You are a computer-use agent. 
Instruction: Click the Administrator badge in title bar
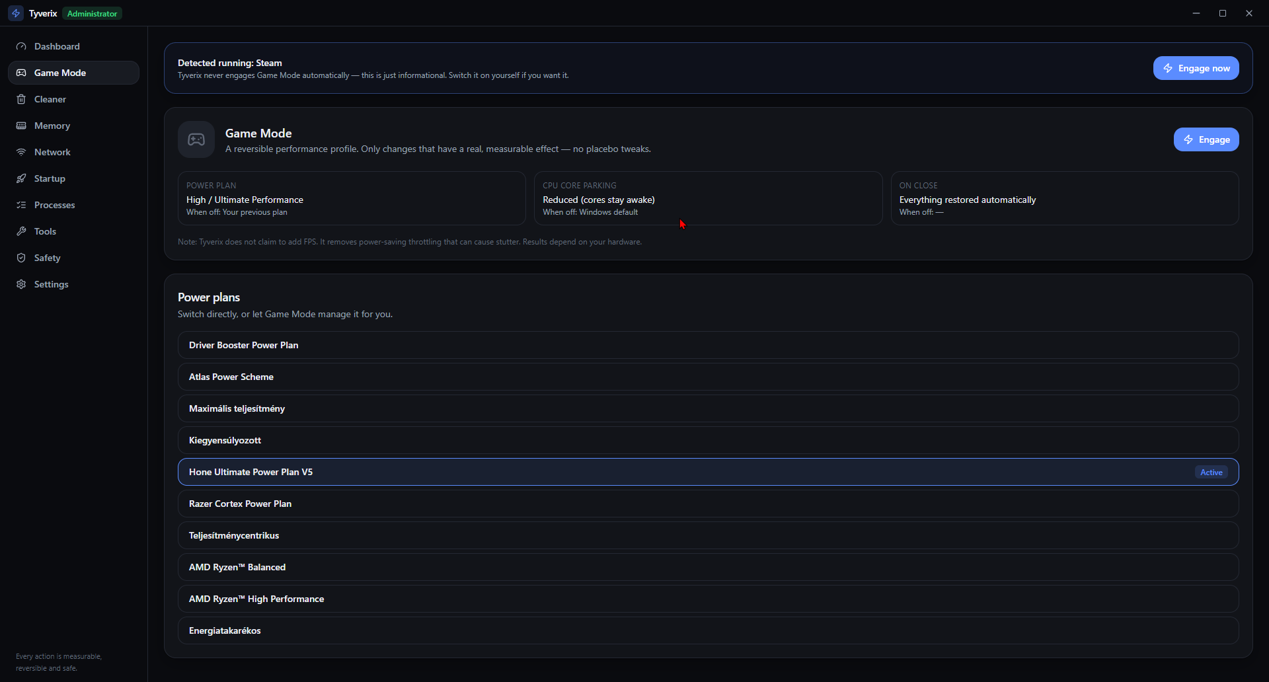tap(92, 13)
